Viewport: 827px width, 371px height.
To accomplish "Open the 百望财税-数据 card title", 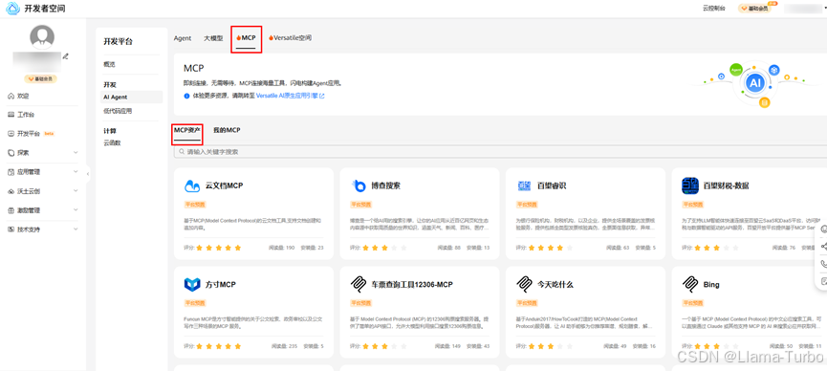I will 726,185.
